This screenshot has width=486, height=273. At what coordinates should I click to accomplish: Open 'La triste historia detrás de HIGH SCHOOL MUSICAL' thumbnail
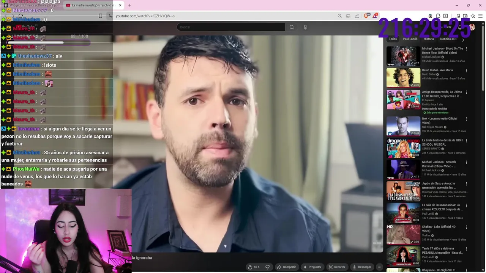(x=403, y=147)
